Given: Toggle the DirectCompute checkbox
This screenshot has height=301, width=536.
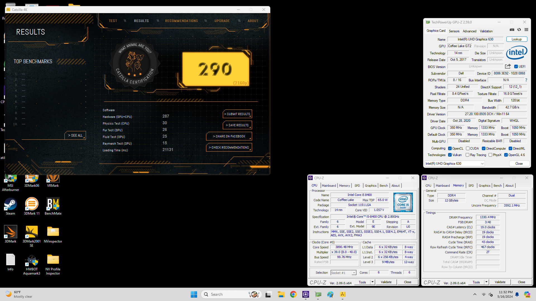Looking at the screenshot, I should coord(484,148).
